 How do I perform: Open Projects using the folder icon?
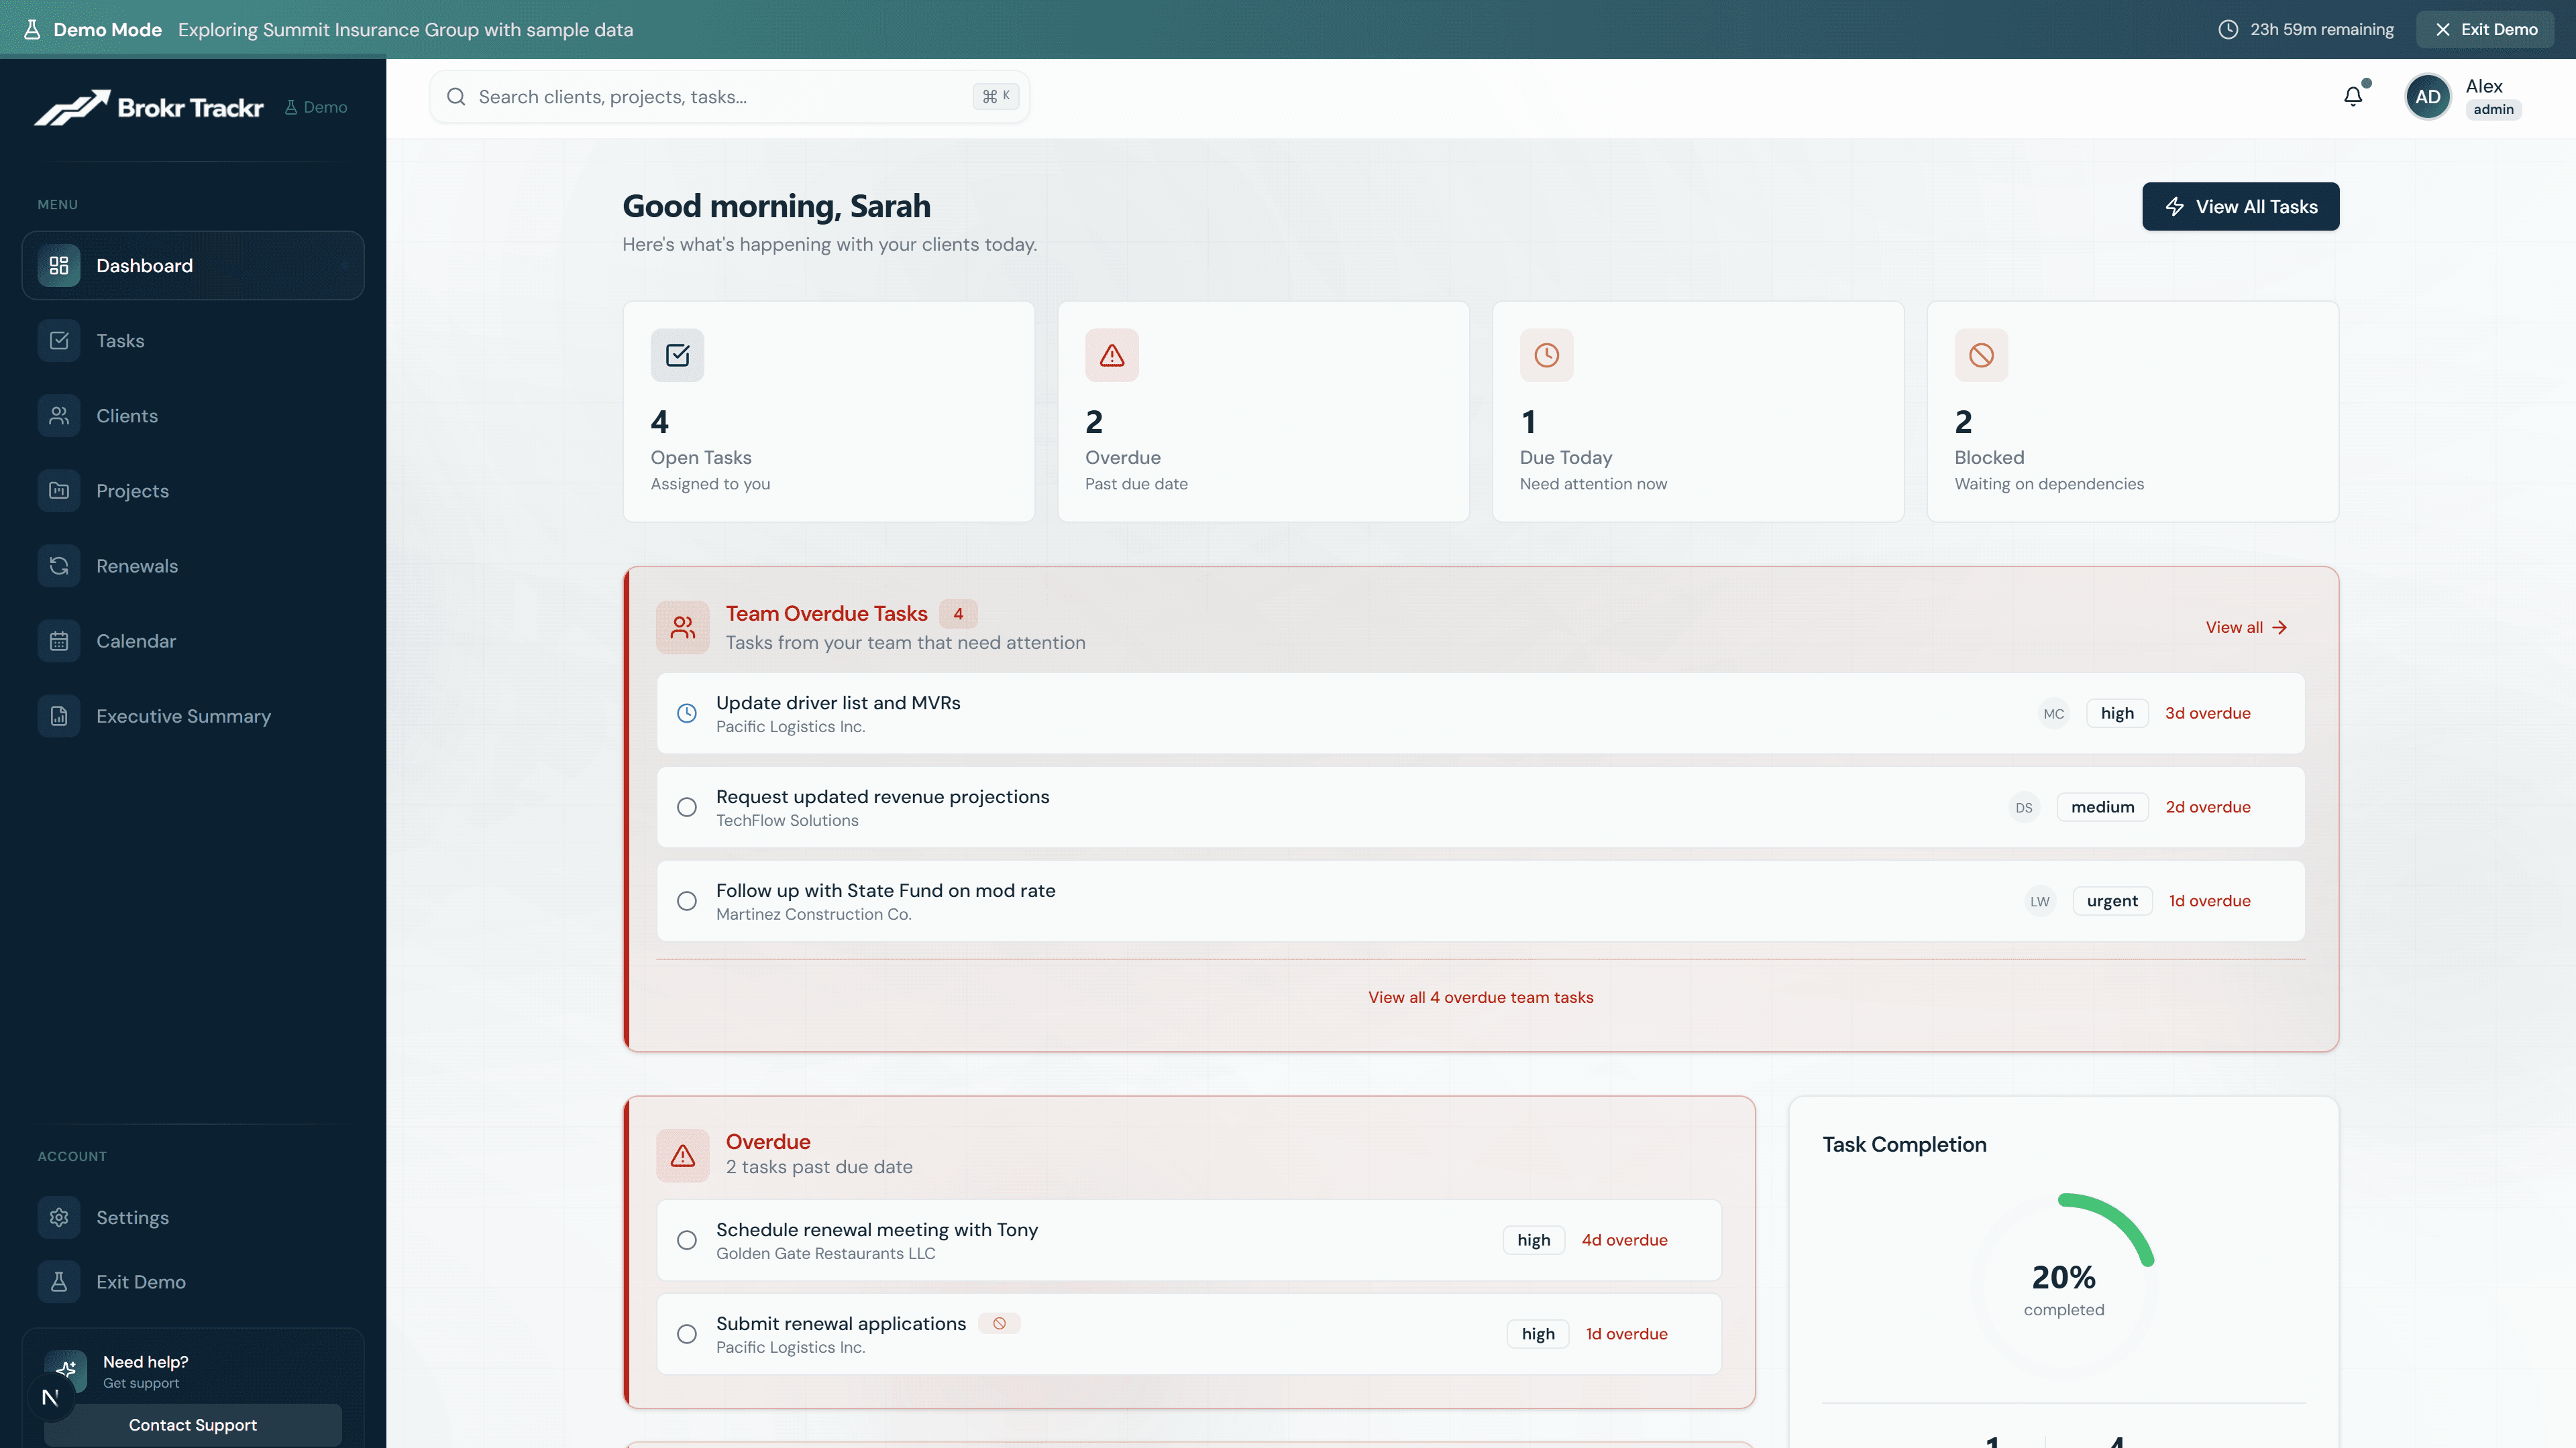click(x=59, y=489)
